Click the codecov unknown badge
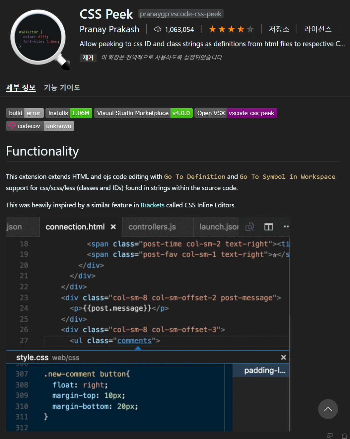350x439 pixels. point(40,126)
